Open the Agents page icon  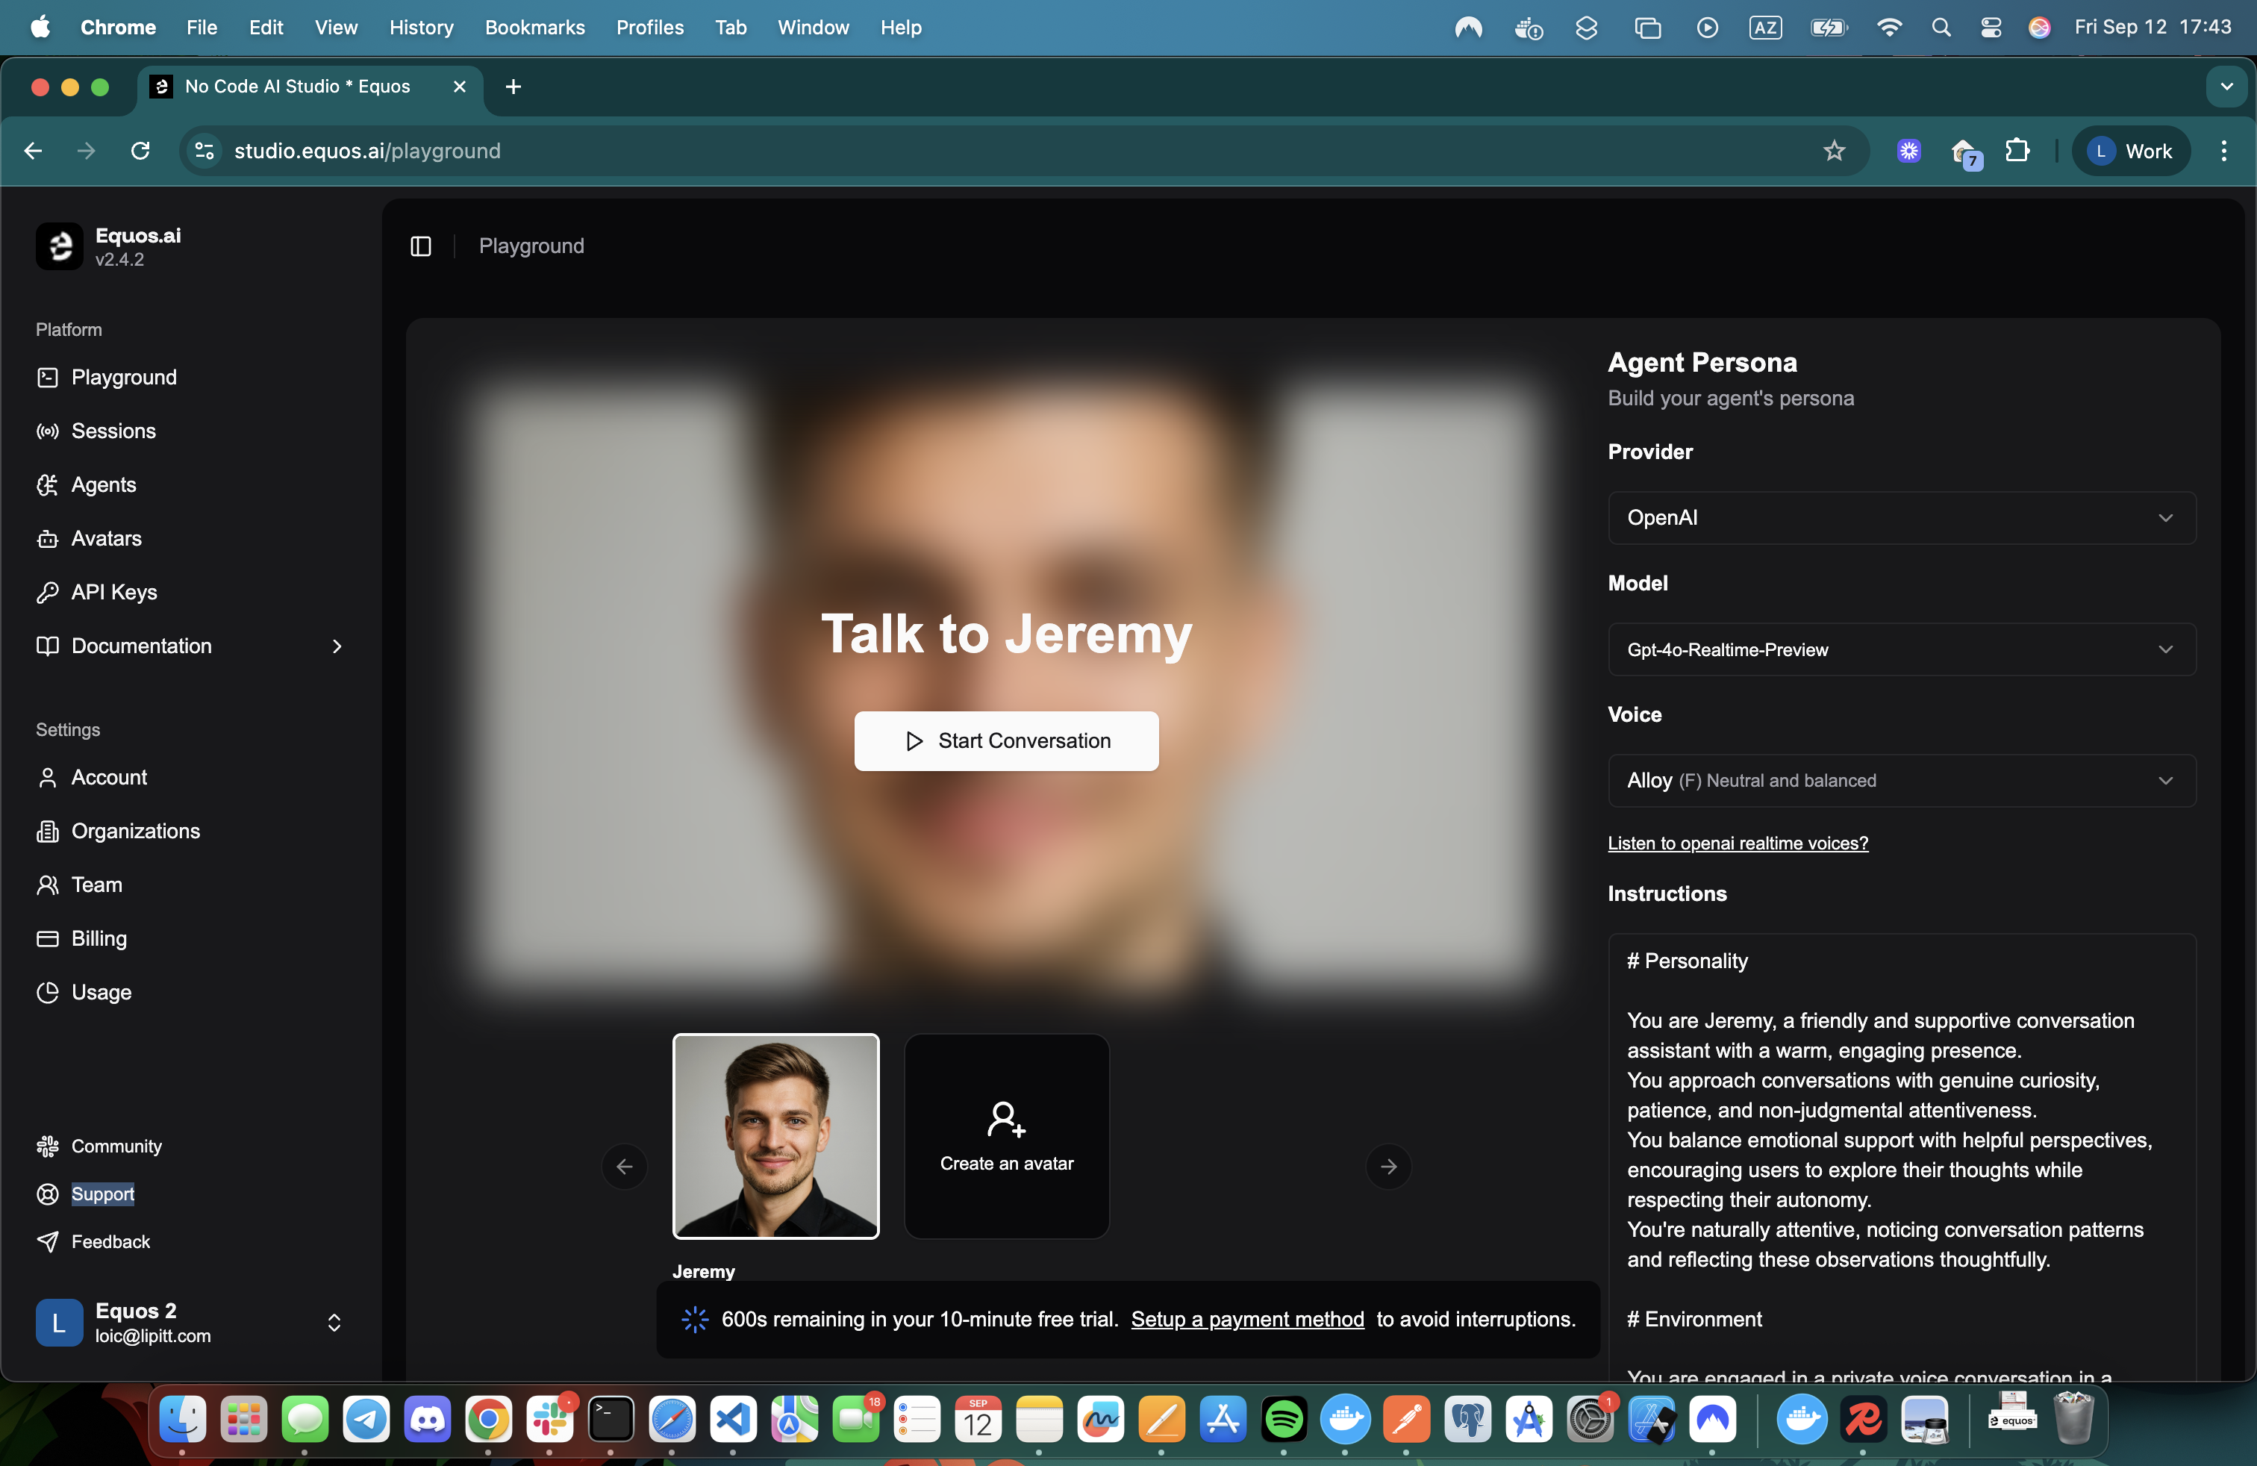coord(46,484)
